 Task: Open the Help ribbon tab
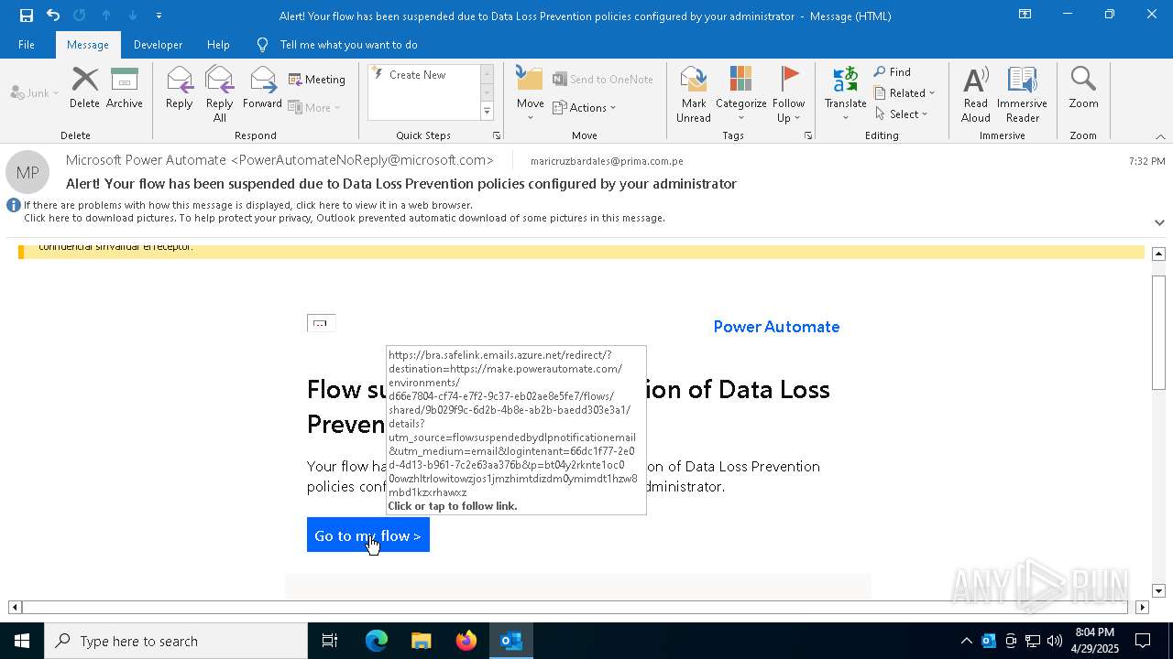coord(218,44)
